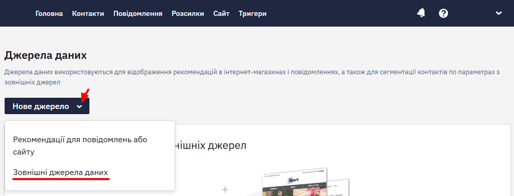514x196 pixels.
Task: Select Зовнішні джерела даних option
Action: tap(60, 172)
